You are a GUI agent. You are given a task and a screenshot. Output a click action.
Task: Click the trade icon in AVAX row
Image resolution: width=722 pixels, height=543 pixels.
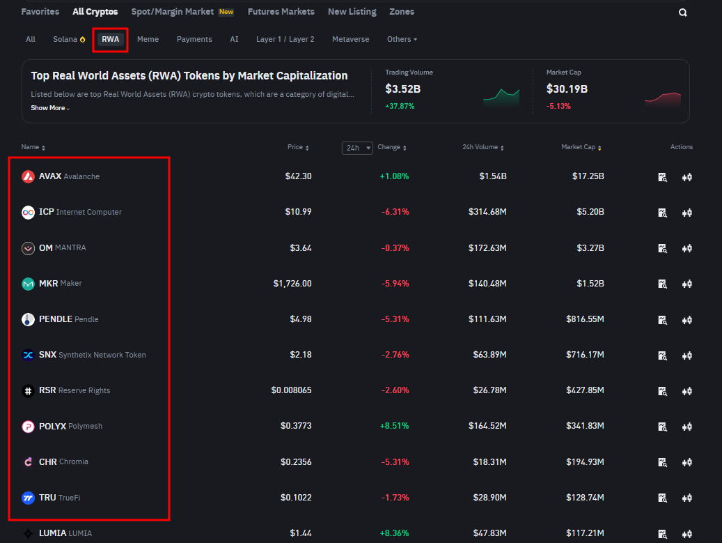687,177
